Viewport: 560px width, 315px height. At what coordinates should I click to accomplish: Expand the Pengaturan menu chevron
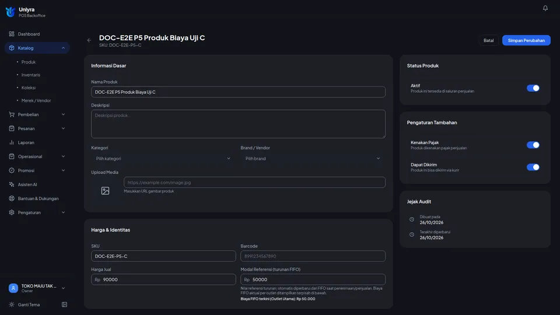point(63,212)
